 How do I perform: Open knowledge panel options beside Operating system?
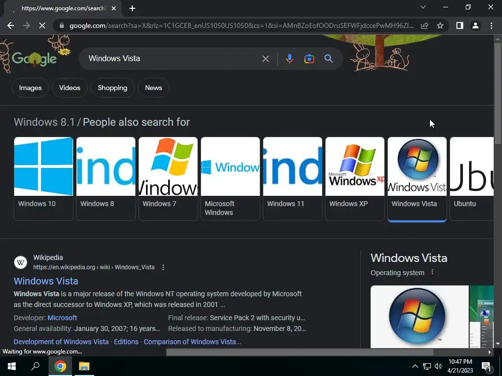tap(432, 272)
